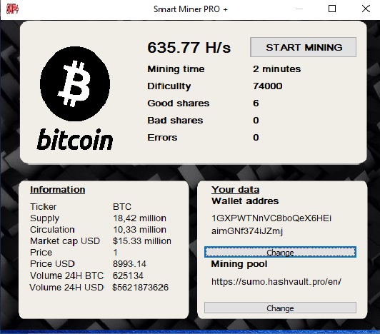
Task: Click the 'Bad shares' label
Action: (x=175, y=121)
